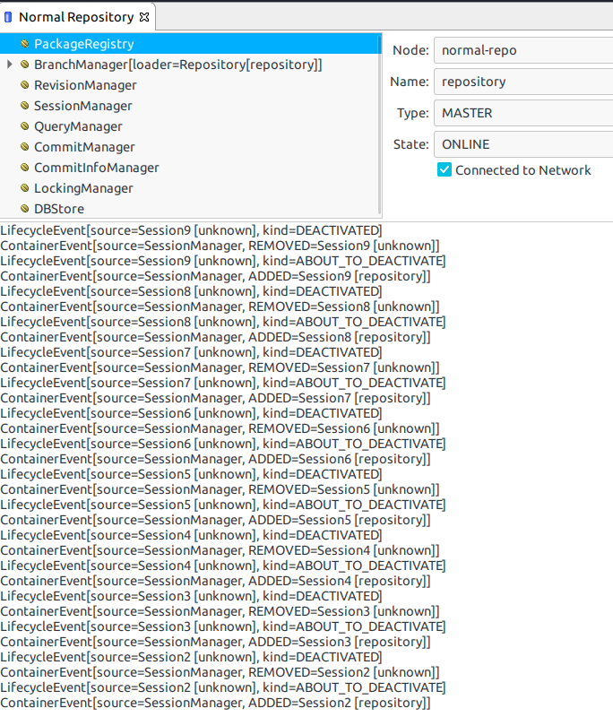Screen dimensions: 613x717
Task: Click REMOVED=Session9 container event line
Action: (x=220, y=246)
